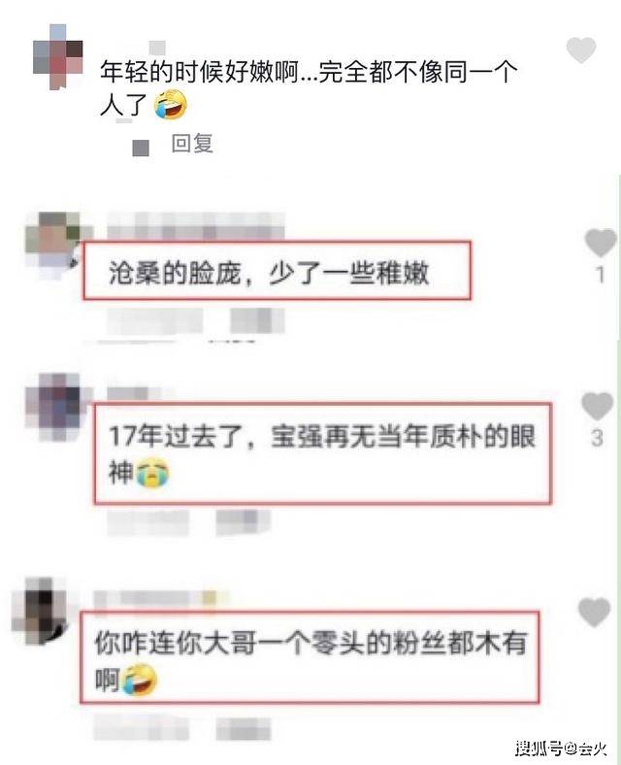Click the crying emoji after 眼神
Screen dimensions: 621x765
coord(152,472)
